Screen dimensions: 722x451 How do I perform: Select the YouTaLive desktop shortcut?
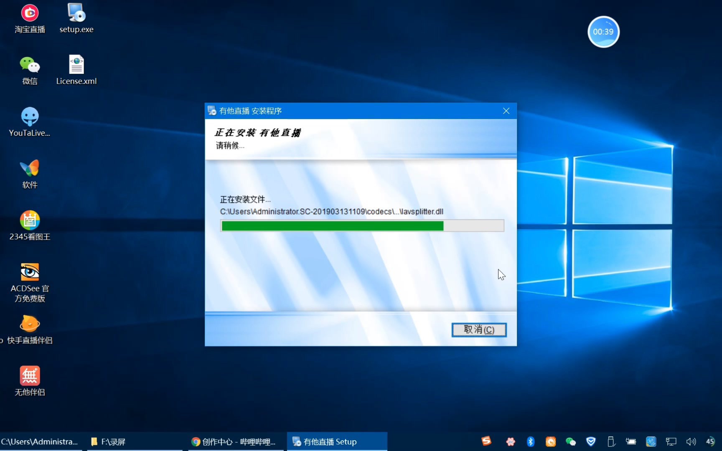(30, 122)
